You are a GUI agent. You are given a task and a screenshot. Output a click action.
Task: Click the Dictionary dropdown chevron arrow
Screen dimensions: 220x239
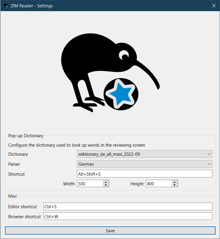209,154
